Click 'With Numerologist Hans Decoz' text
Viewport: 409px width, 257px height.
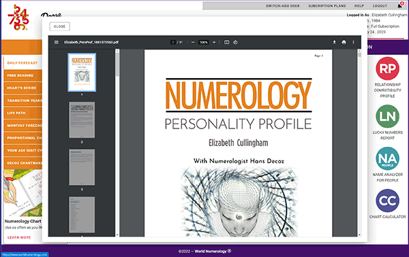click(239, 161)
